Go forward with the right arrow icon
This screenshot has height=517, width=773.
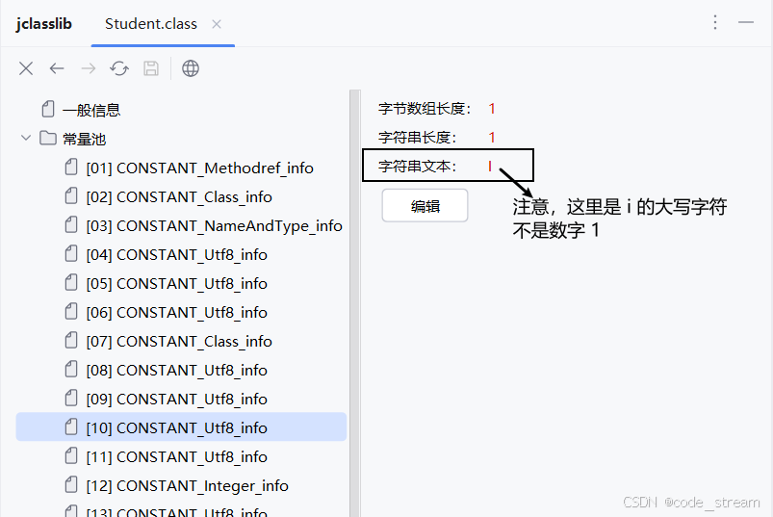89,68
